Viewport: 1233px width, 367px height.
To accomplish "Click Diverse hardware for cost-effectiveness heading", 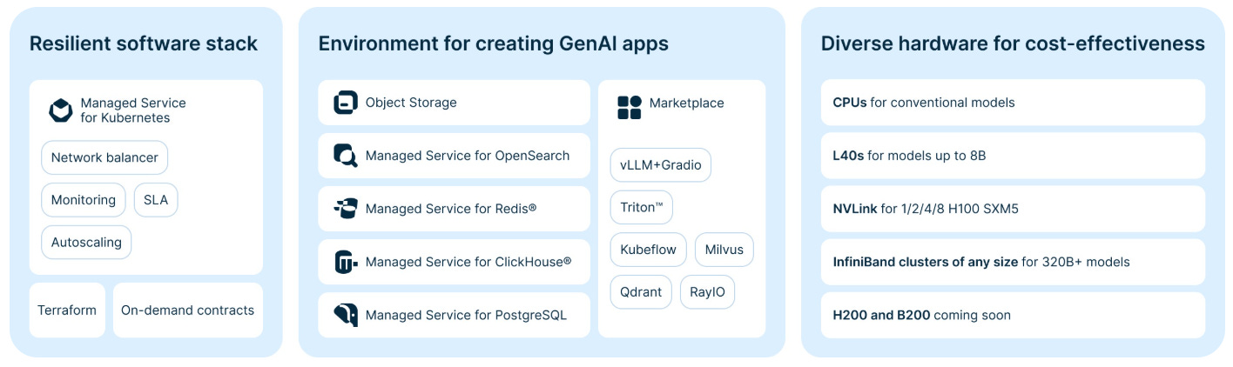I will (x=1013, y=43).
